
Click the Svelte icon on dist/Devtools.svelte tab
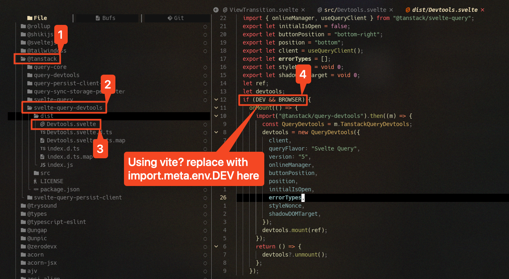coord(407,10)
